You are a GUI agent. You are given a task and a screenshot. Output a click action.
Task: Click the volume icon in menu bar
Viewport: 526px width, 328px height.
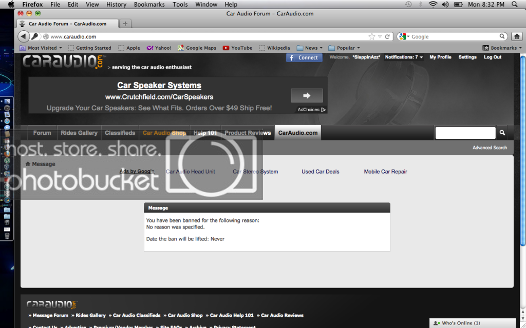[x=445, y=4]
